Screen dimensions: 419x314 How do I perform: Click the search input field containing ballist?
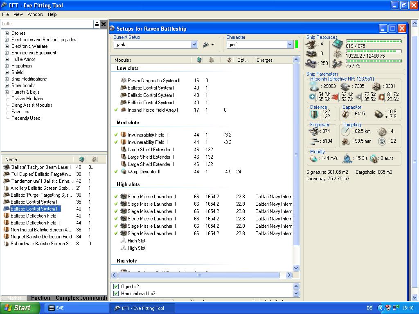click(x=47, y=24)
